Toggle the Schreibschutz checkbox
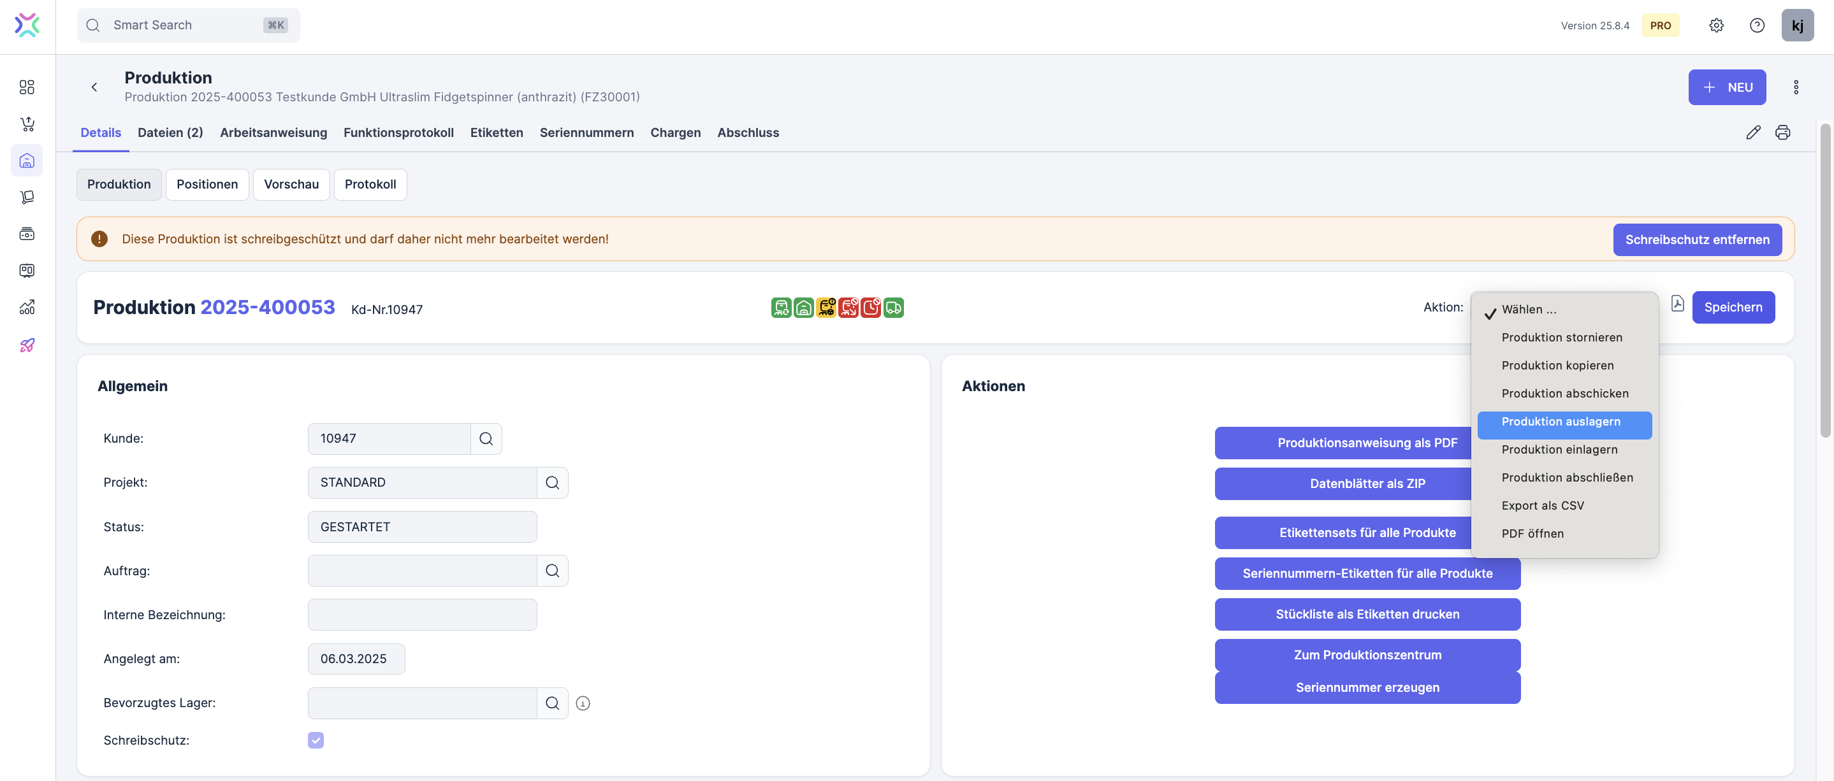The height and width of the screenshot is (781, 1834). point(316,740)
